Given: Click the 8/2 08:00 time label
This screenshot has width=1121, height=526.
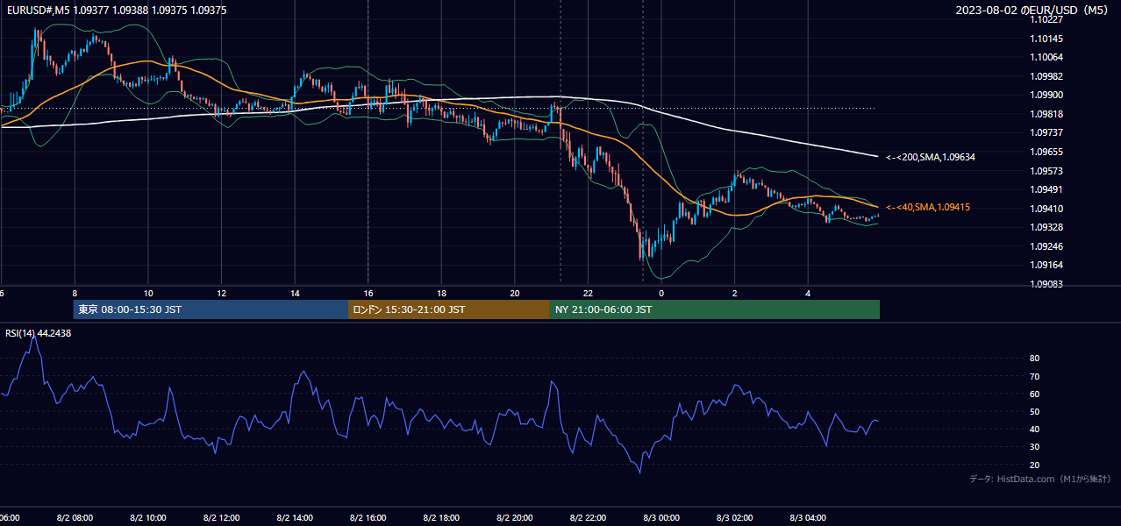Looking at the screenshot, I should tap(75, 518).
